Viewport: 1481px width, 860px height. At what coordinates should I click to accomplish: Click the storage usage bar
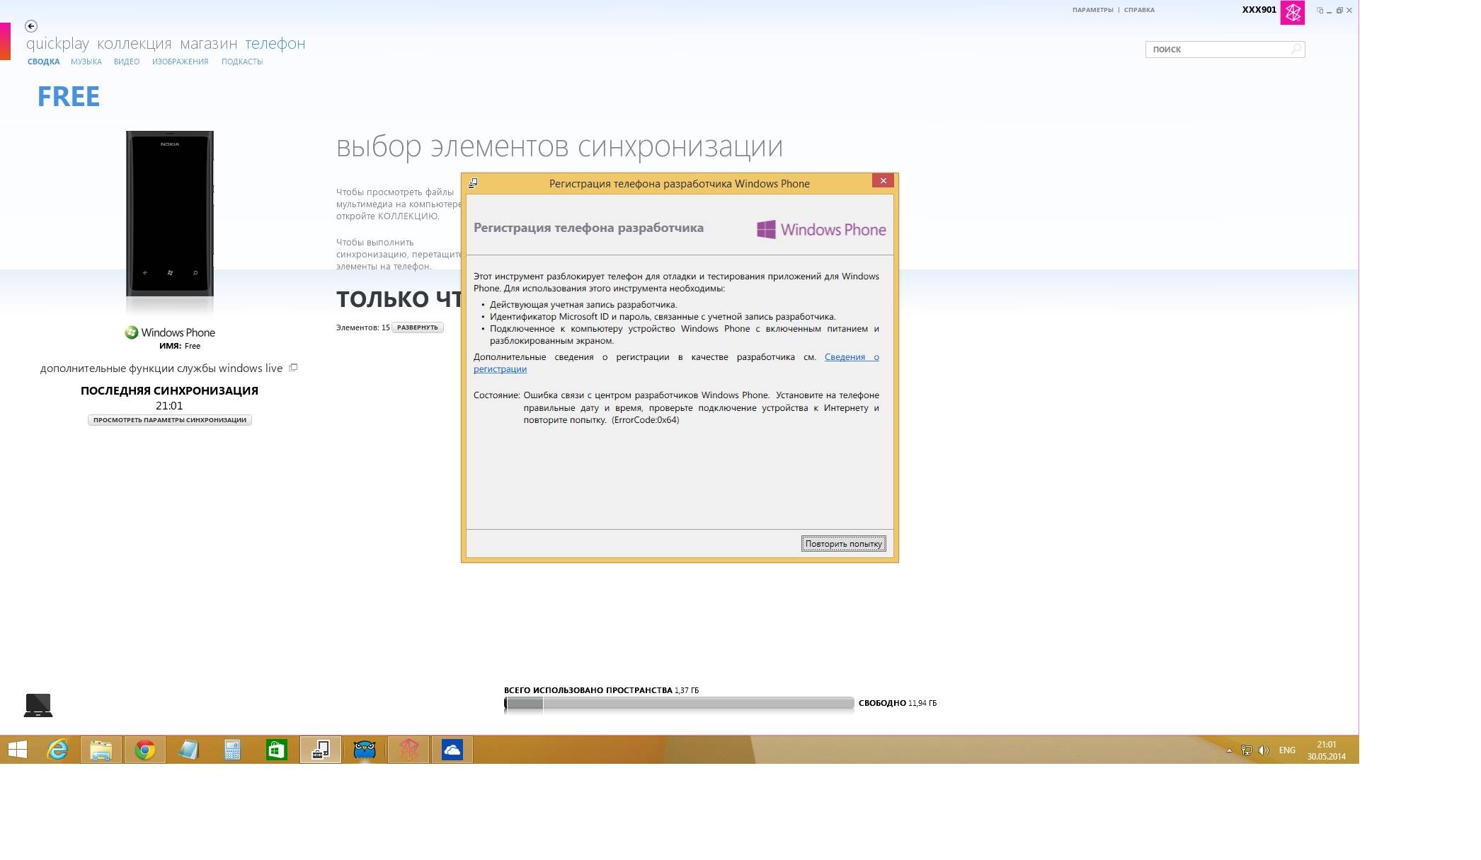point(679,703)
